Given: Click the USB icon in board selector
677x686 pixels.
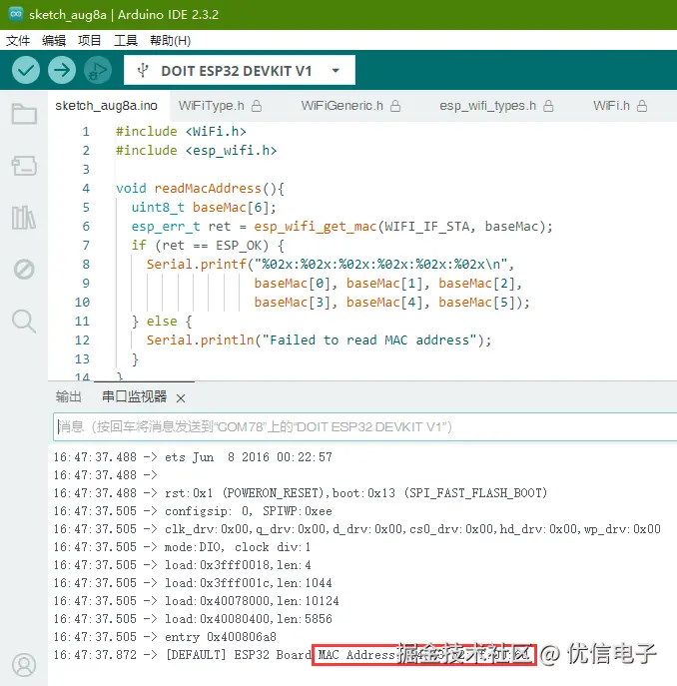Looking at the screenshot, I should (x=143, y=70).
